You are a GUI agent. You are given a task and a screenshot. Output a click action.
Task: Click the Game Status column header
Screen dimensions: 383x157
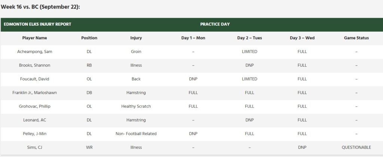[x=356, y=38]
